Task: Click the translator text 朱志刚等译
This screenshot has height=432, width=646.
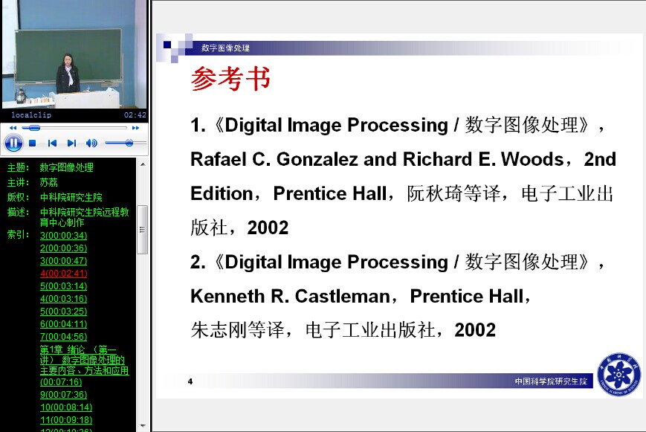Action: point(237,330)
